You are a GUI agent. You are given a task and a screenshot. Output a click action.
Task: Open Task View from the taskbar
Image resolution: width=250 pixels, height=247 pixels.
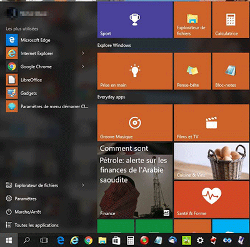coord(44,240)
